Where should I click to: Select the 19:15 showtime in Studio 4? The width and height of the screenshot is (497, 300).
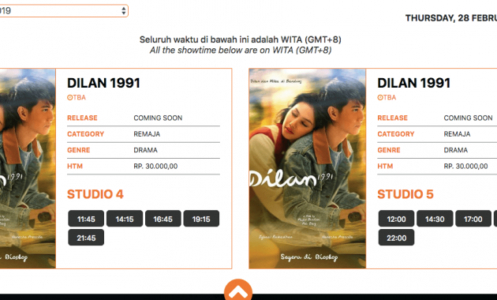click(x=201, y=219)
